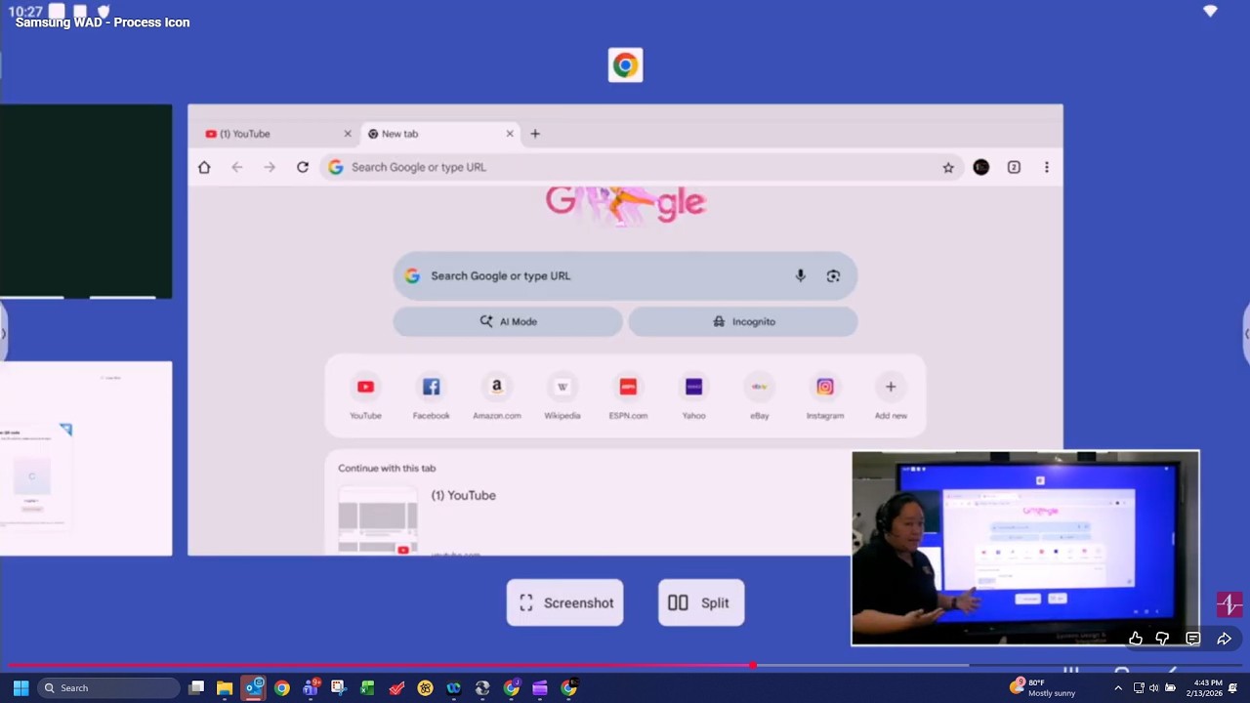The image size is (1250, 703).
Task: Reload the page with the refresh icon
Action: coord(303,167)
